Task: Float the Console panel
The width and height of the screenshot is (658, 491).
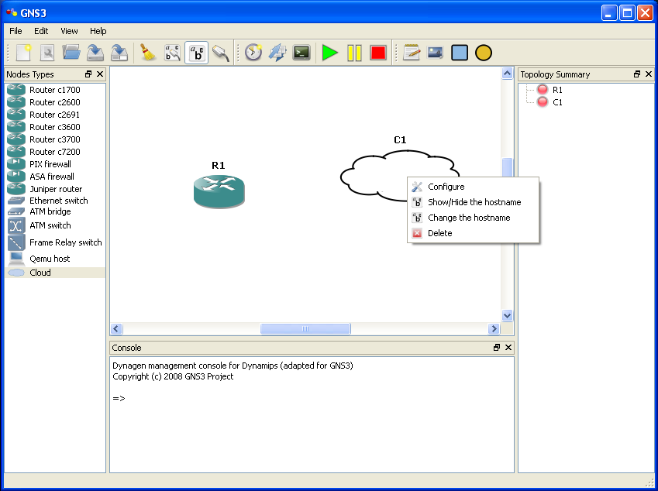Action: 497,348
